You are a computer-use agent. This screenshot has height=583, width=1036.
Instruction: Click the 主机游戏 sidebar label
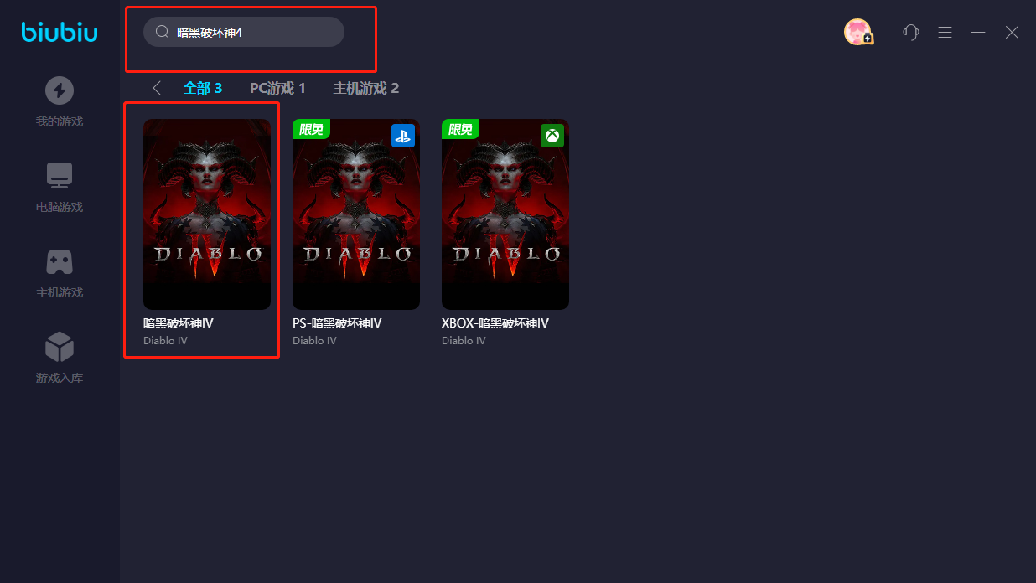pos(60,292)
